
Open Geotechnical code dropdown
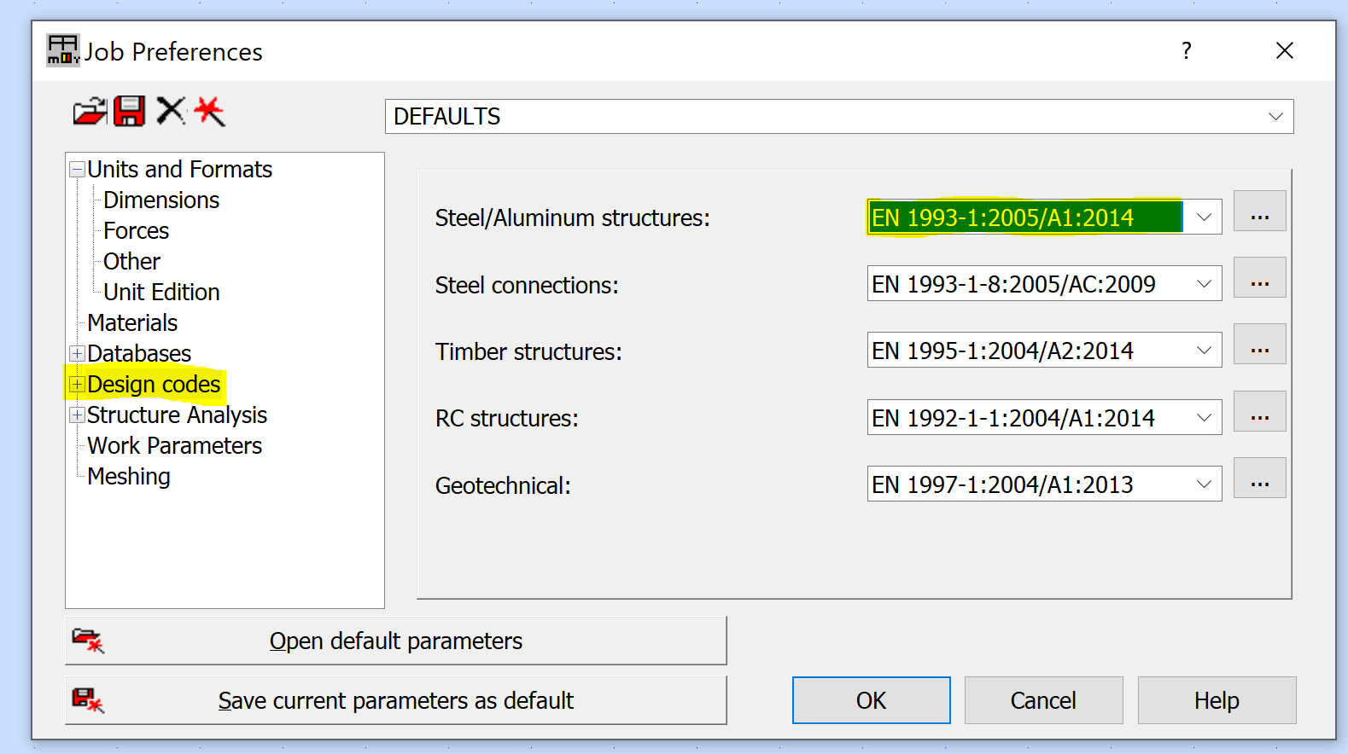click(1204, 484)
